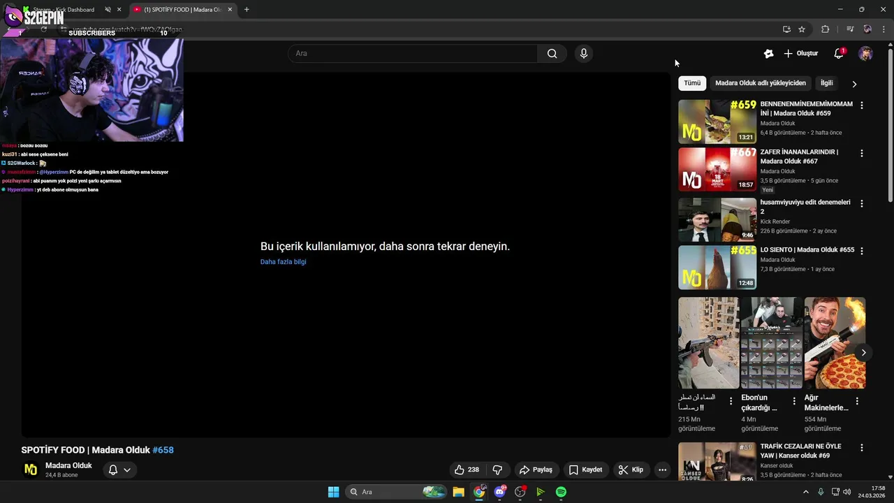Click the YouTube search magnifier button
Screen dimensions: 894x503
tap(552, 54)
